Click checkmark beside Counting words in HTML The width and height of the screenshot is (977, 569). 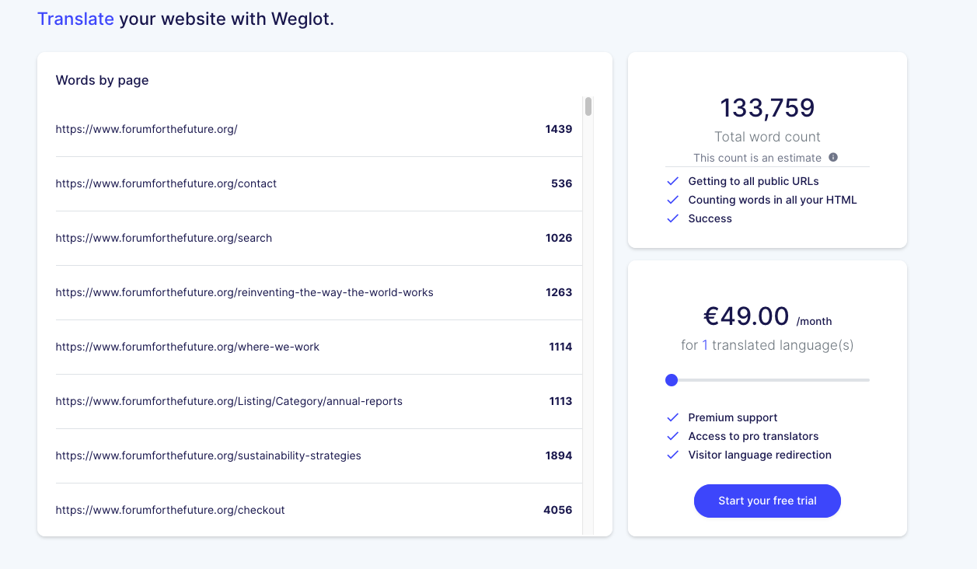tap(673, 200)
